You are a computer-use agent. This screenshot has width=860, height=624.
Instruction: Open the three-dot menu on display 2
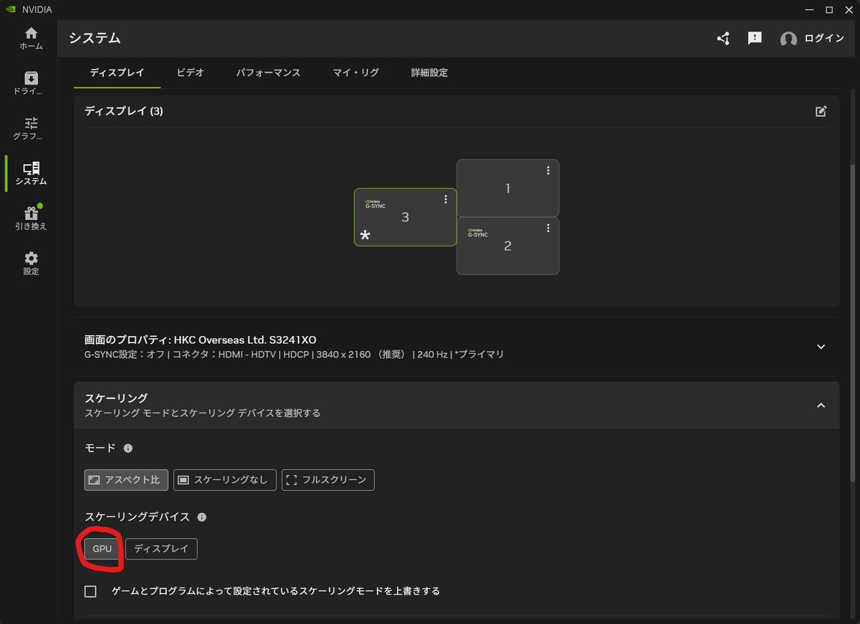pyautogui.click(x=548, y=228)
